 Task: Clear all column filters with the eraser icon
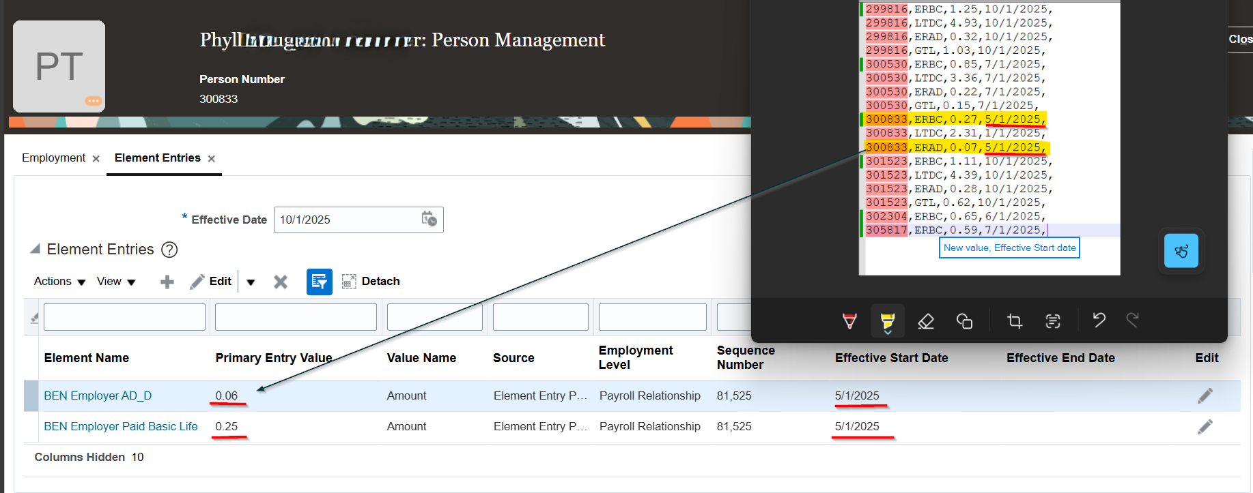point(34,317)
